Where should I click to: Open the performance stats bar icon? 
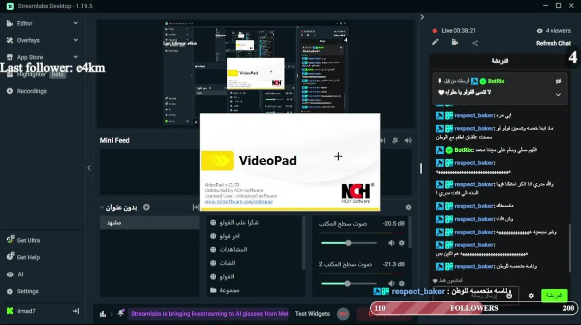click(x=103, y=314)
